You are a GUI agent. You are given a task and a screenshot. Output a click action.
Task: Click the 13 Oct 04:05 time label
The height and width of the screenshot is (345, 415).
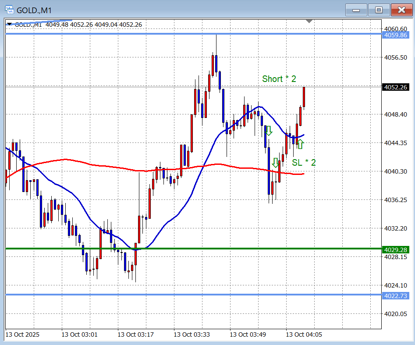pos(304,334)
